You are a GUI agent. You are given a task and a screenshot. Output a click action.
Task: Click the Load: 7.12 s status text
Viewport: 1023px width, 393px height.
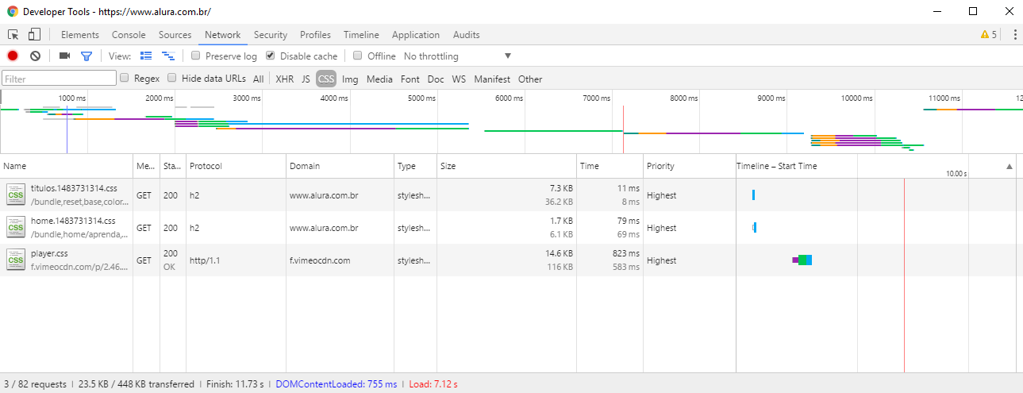(x=433, y=384)
